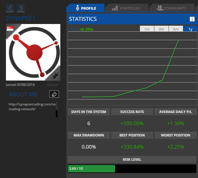Open the Community tab
The image size is (198, 178).
pos(171,8)
